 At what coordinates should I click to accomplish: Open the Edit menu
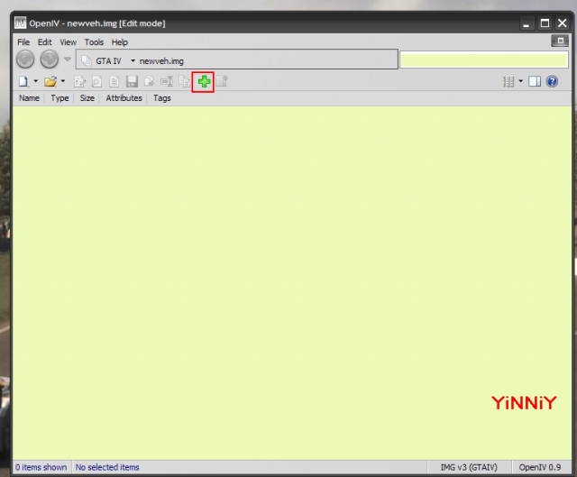[x=45, y=42]
